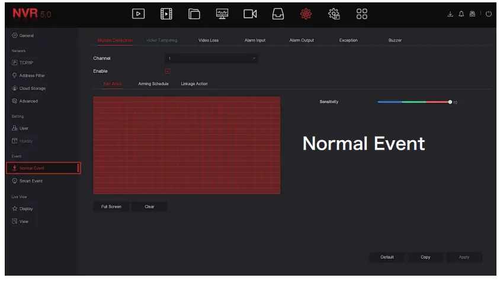Image resolution: width=500 pixels, height=281 pixels.
Task: Click the Apply button
Action: [x=464, y=257]
